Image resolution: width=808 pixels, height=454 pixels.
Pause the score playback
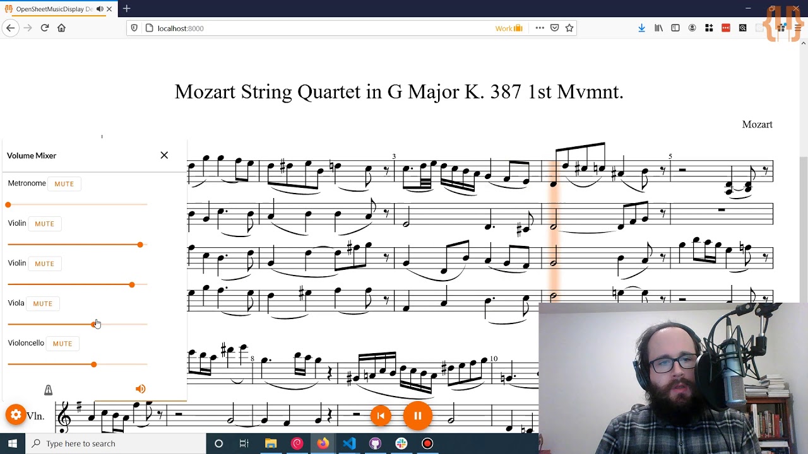pos(417,416)
